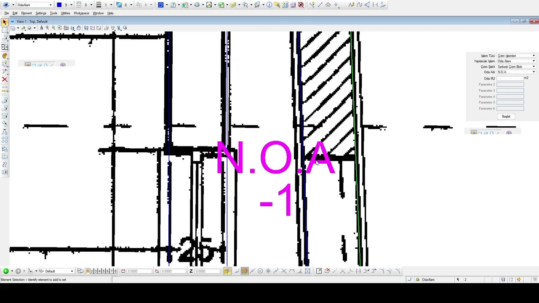Click the lock icon in the status bar
This screenshot has width=539, height=303.
(x=418, y=279)
